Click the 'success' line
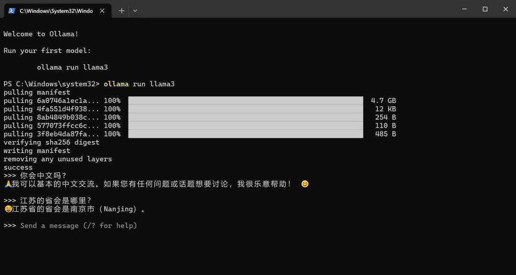Screen dimensions: 516x275 coord(18,168)
